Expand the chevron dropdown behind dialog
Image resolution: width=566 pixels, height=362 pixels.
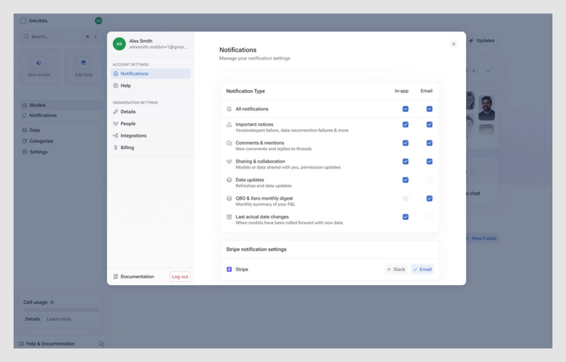point(488,71)
